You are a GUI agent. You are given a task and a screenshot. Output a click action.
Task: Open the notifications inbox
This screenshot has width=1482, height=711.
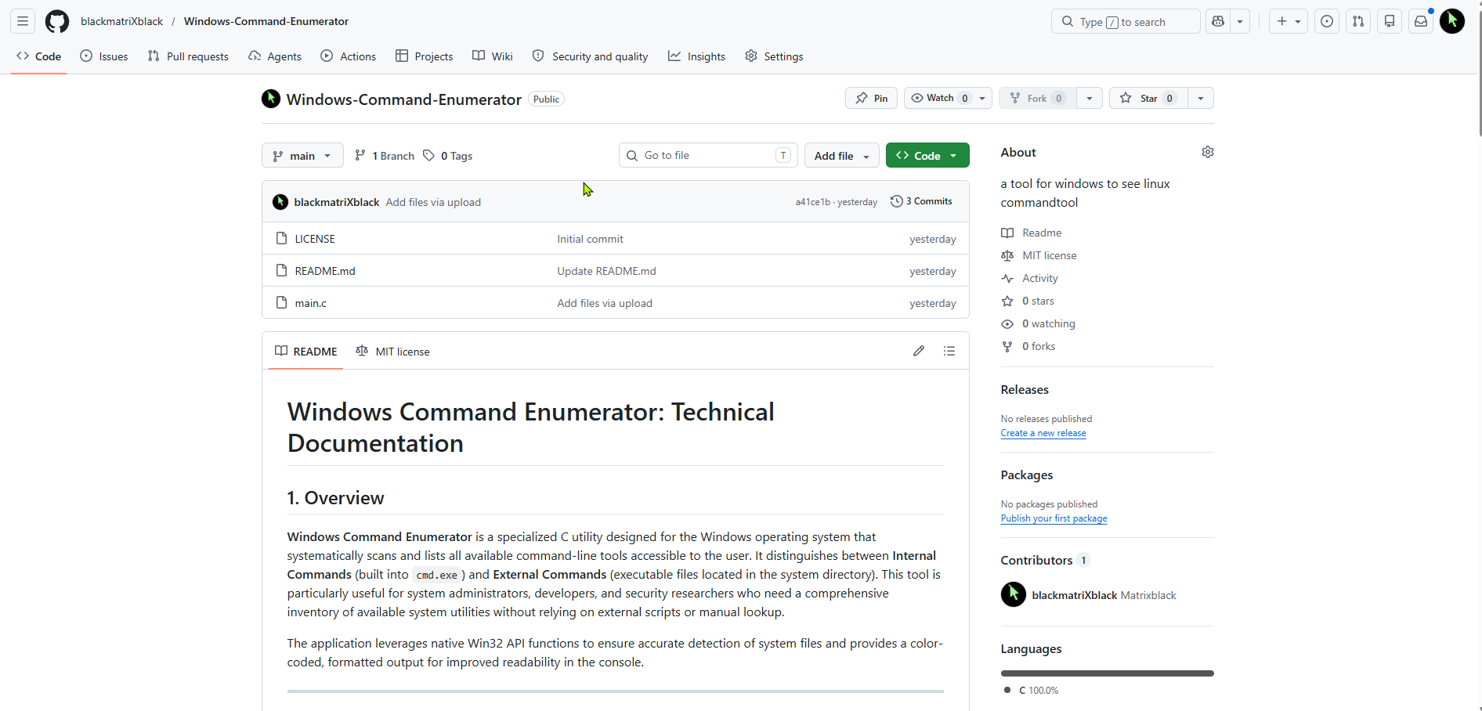coord(1421,21)
